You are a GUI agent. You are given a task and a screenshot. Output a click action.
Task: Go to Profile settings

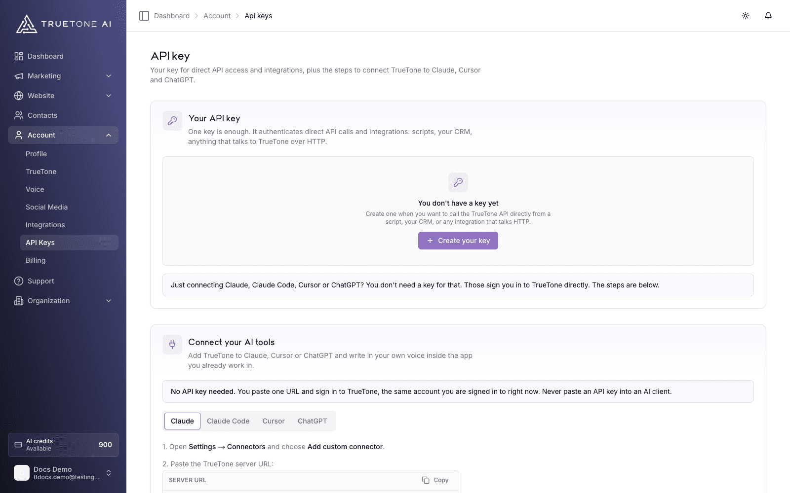pyautogui.click(x=69, y=154)
